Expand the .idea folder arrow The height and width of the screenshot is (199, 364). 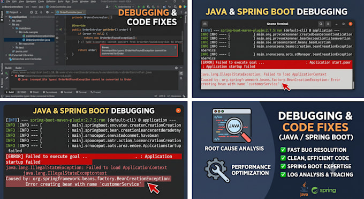click(10, 20)
